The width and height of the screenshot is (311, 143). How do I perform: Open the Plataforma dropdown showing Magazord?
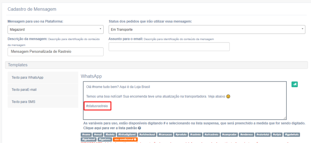(56, 29)
